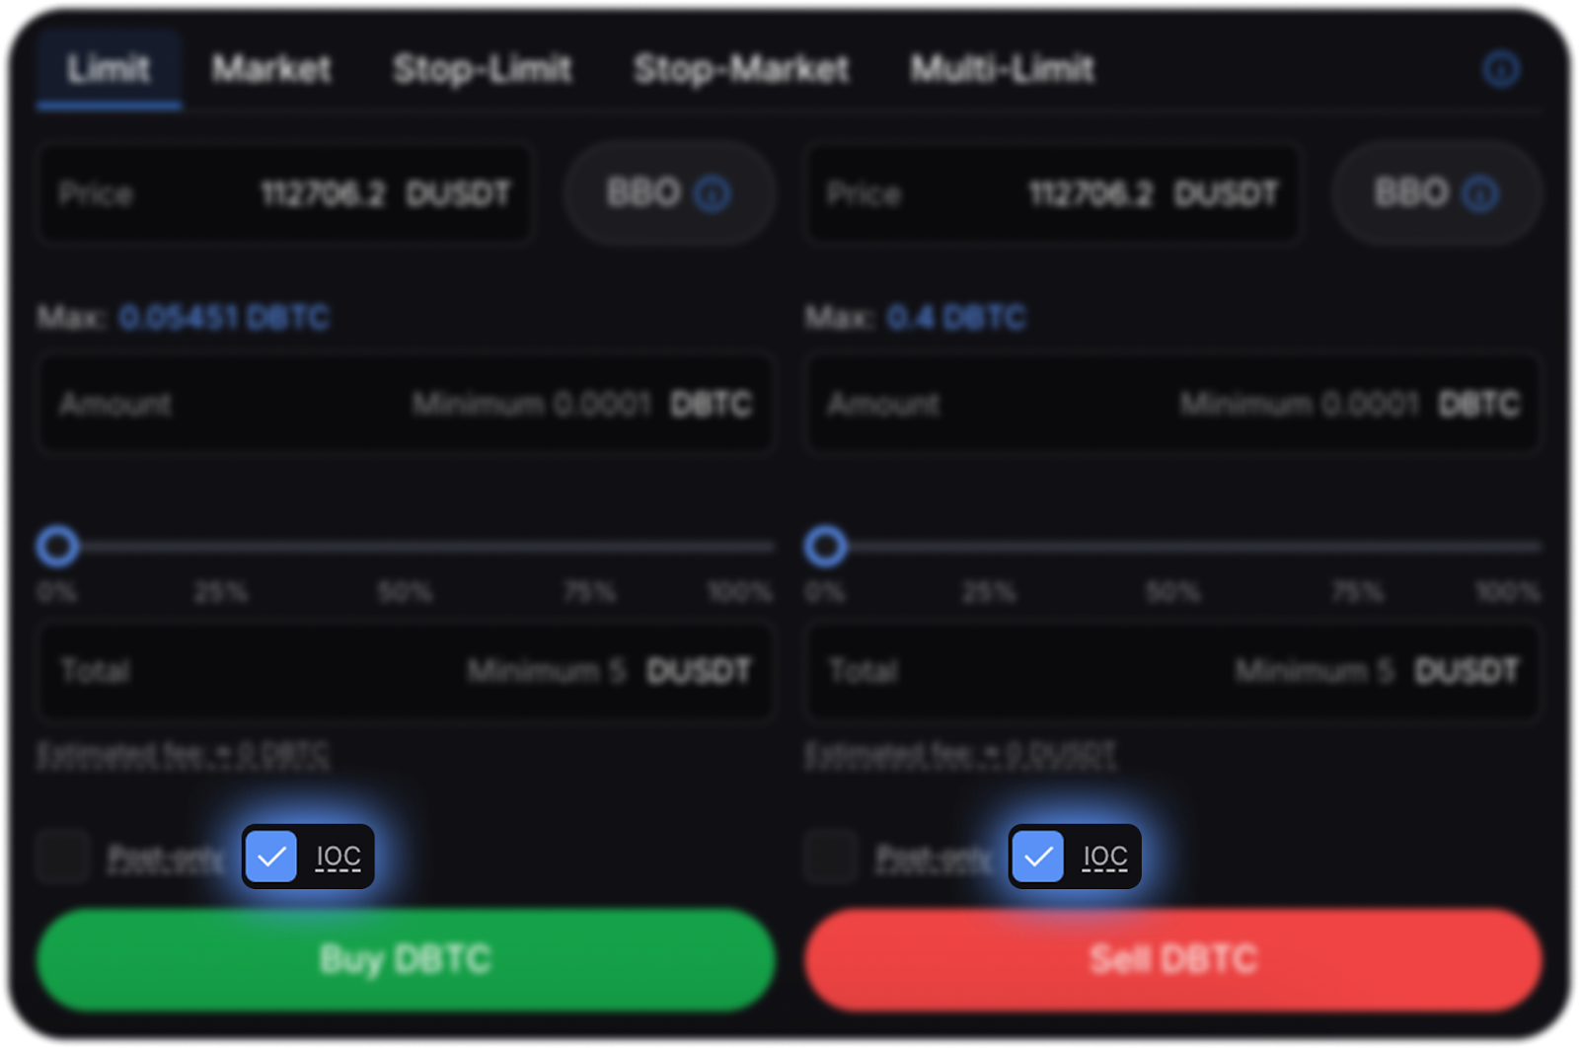This screenshot has height=1048, width=1579.
Task: Uncheck the IOC checkbox on sell side
Action: (1038, 856)
